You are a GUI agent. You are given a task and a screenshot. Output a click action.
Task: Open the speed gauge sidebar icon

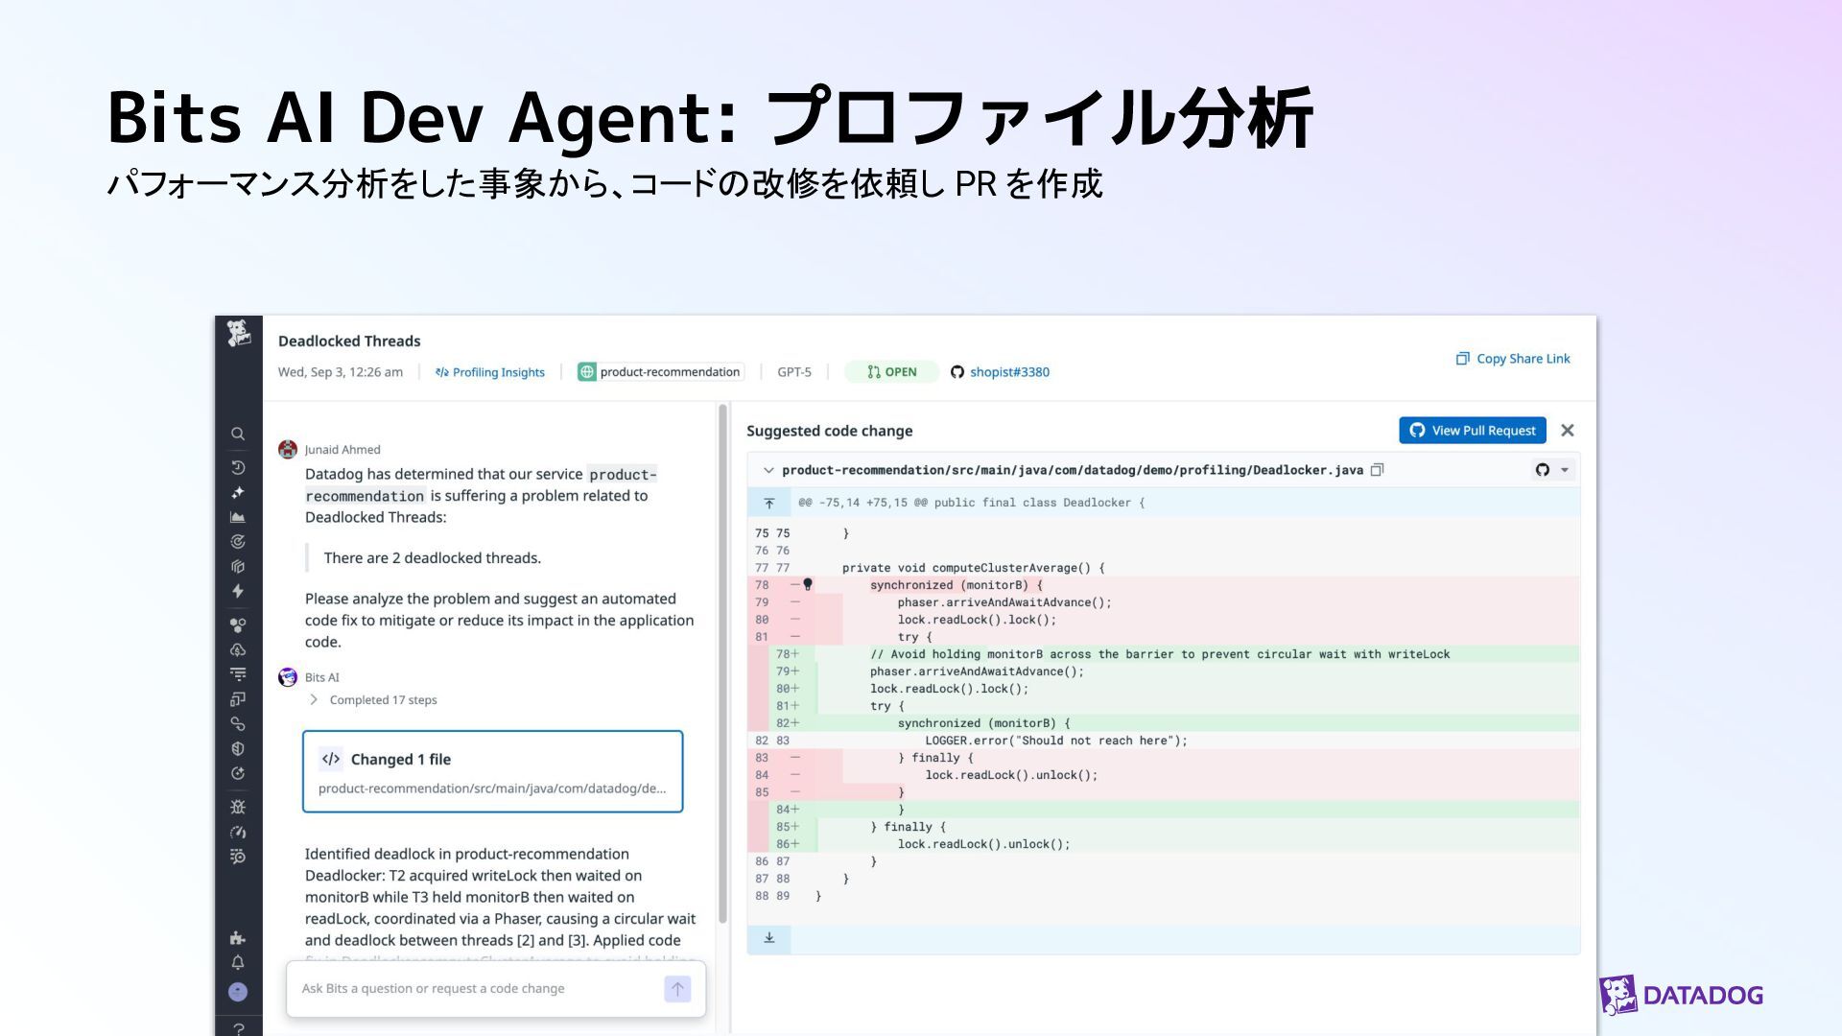pyautogui.click(x=238, y=832)
